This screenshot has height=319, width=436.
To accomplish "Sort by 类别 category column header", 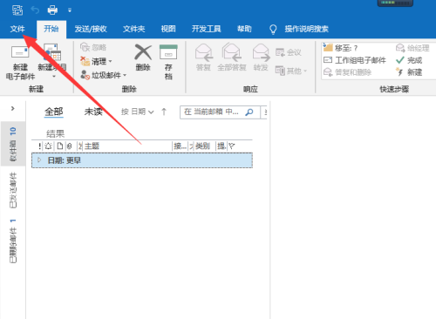I will coord(202,146).
